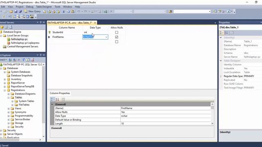Expand the System Databases node
The image size is (262, 147).
coord(5,72)
